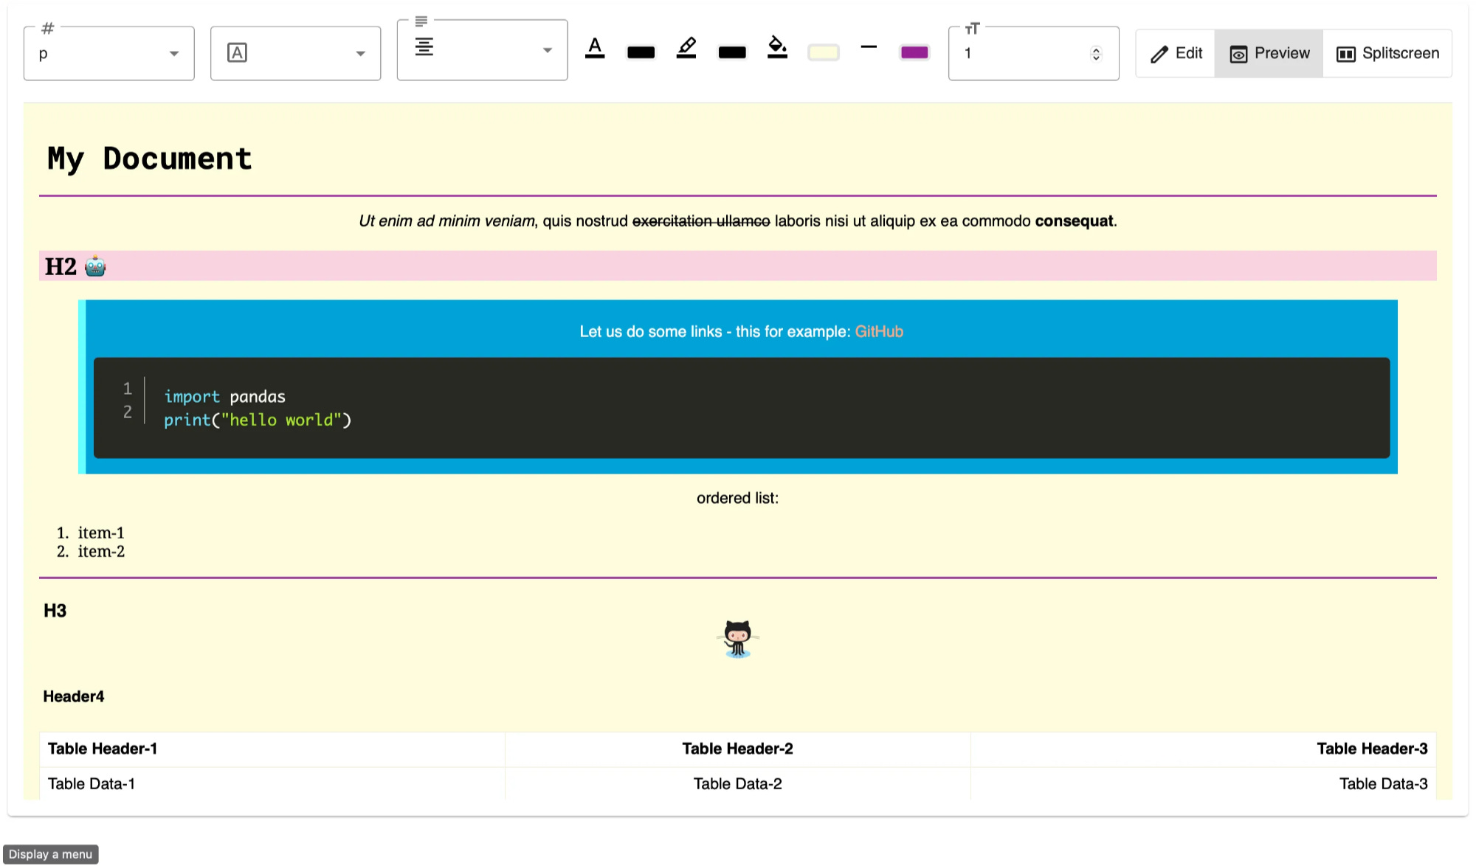This screenshot has height=866, width=1476.
Task: Click the font style icon in the second dropdown
Action: coord(237,52)
